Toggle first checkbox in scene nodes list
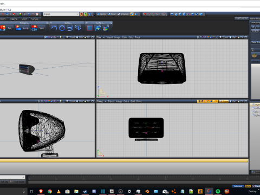 point(253,105)
